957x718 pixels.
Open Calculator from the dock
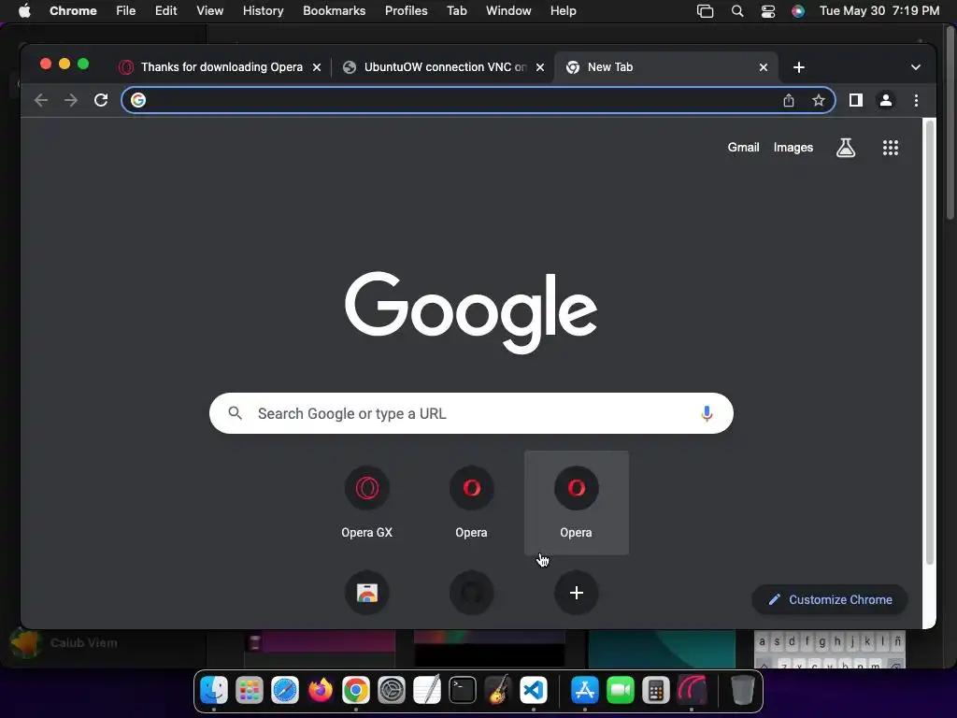coord(656,691)
